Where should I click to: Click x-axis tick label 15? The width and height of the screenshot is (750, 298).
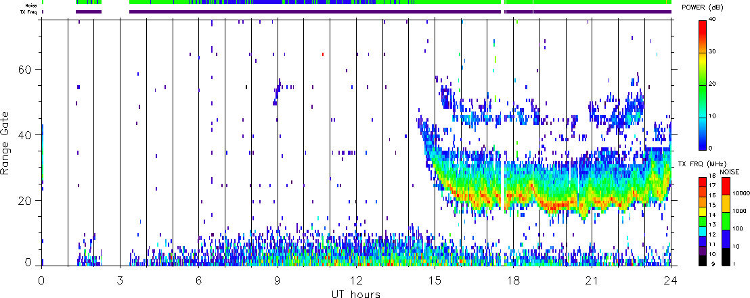(x=435, y=280)
